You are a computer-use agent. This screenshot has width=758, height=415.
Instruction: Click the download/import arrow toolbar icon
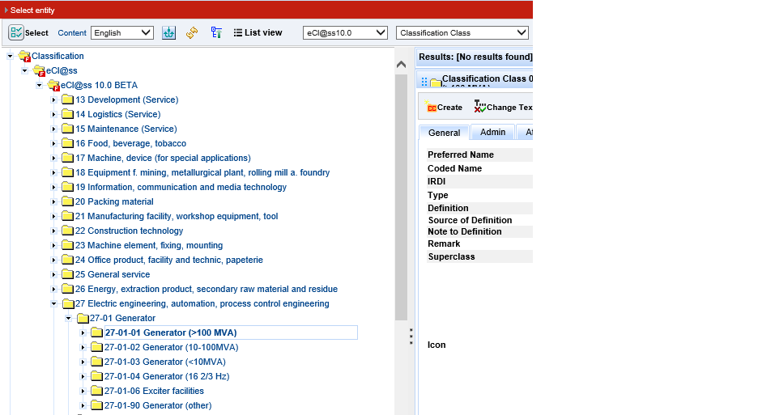click(x=168, y=33)
